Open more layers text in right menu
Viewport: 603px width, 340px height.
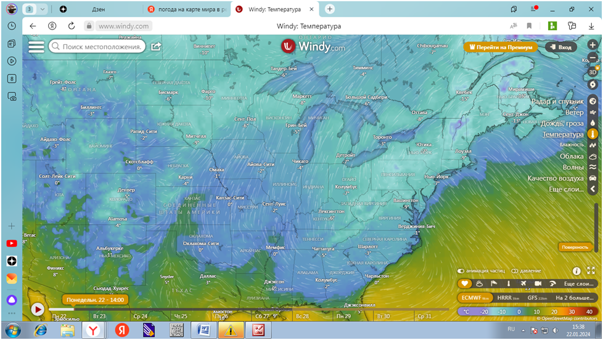pyautogui.click(x=566, y=189)
